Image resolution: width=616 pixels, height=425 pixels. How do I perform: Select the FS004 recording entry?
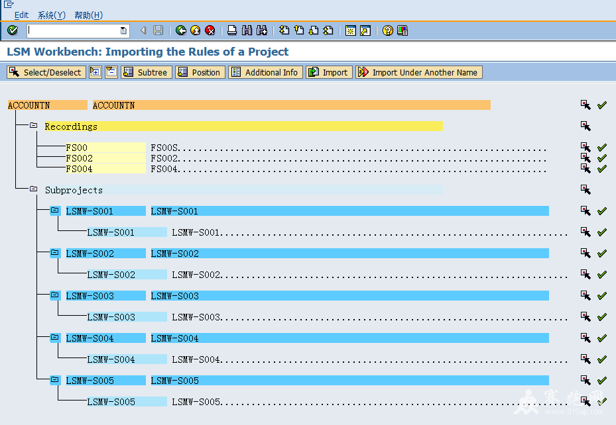click(x=105, y=169)
